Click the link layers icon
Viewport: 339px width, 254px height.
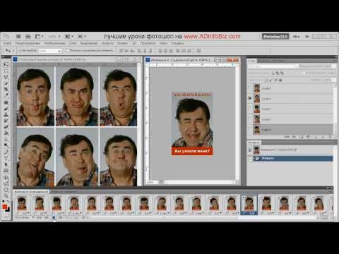[x=287, y=137]
